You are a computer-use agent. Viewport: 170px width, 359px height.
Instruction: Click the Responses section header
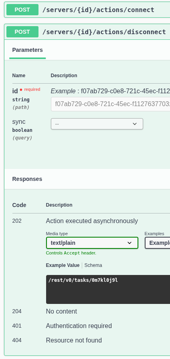click(27, 179)
